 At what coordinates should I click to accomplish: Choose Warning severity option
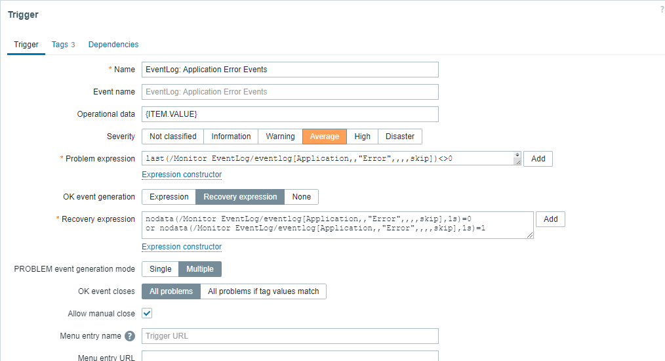[x=280, y=137]
